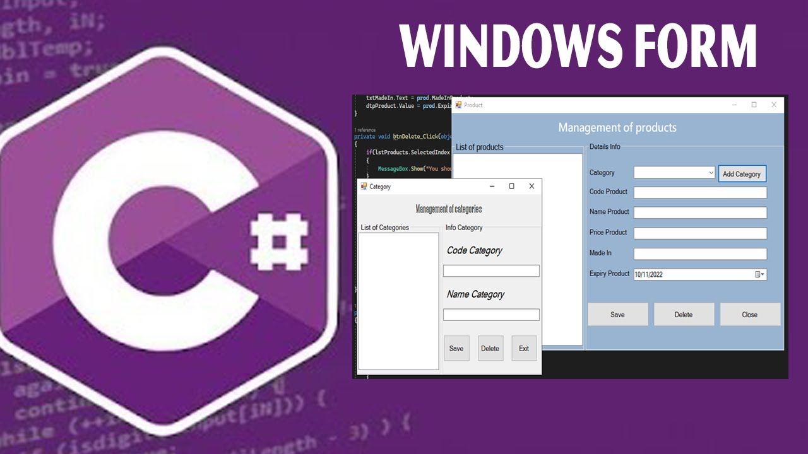Minimize the Product window
This screenshot has width=808, height=454.
(734, 105)
